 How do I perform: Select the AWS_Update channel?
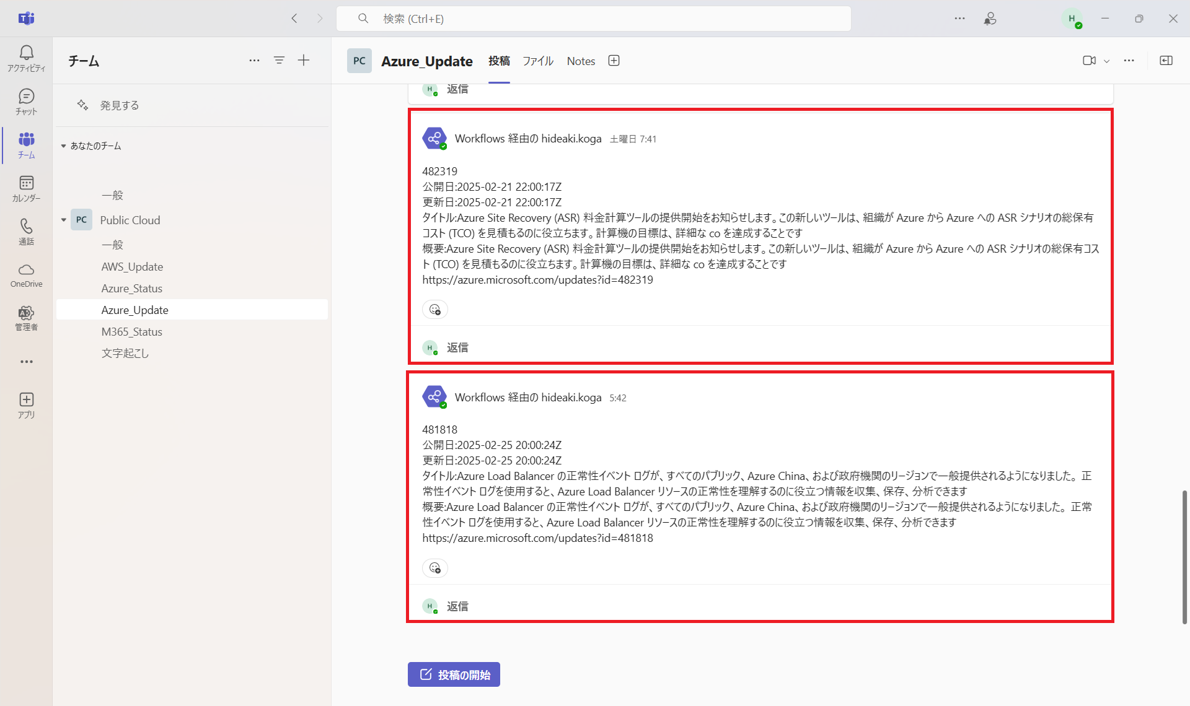point(132,266)
